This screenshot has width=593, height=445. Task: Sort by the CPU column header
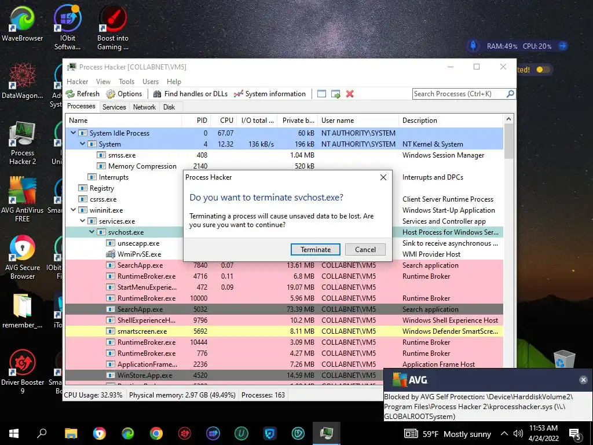pyautogui.click(x=224, y=121)
